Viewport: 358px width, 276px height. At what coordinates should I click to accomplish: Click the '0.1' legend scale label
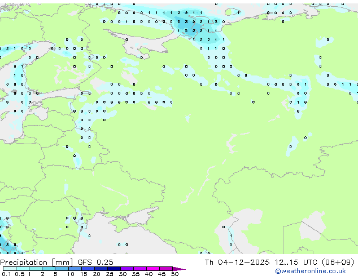tap(6, 274)
